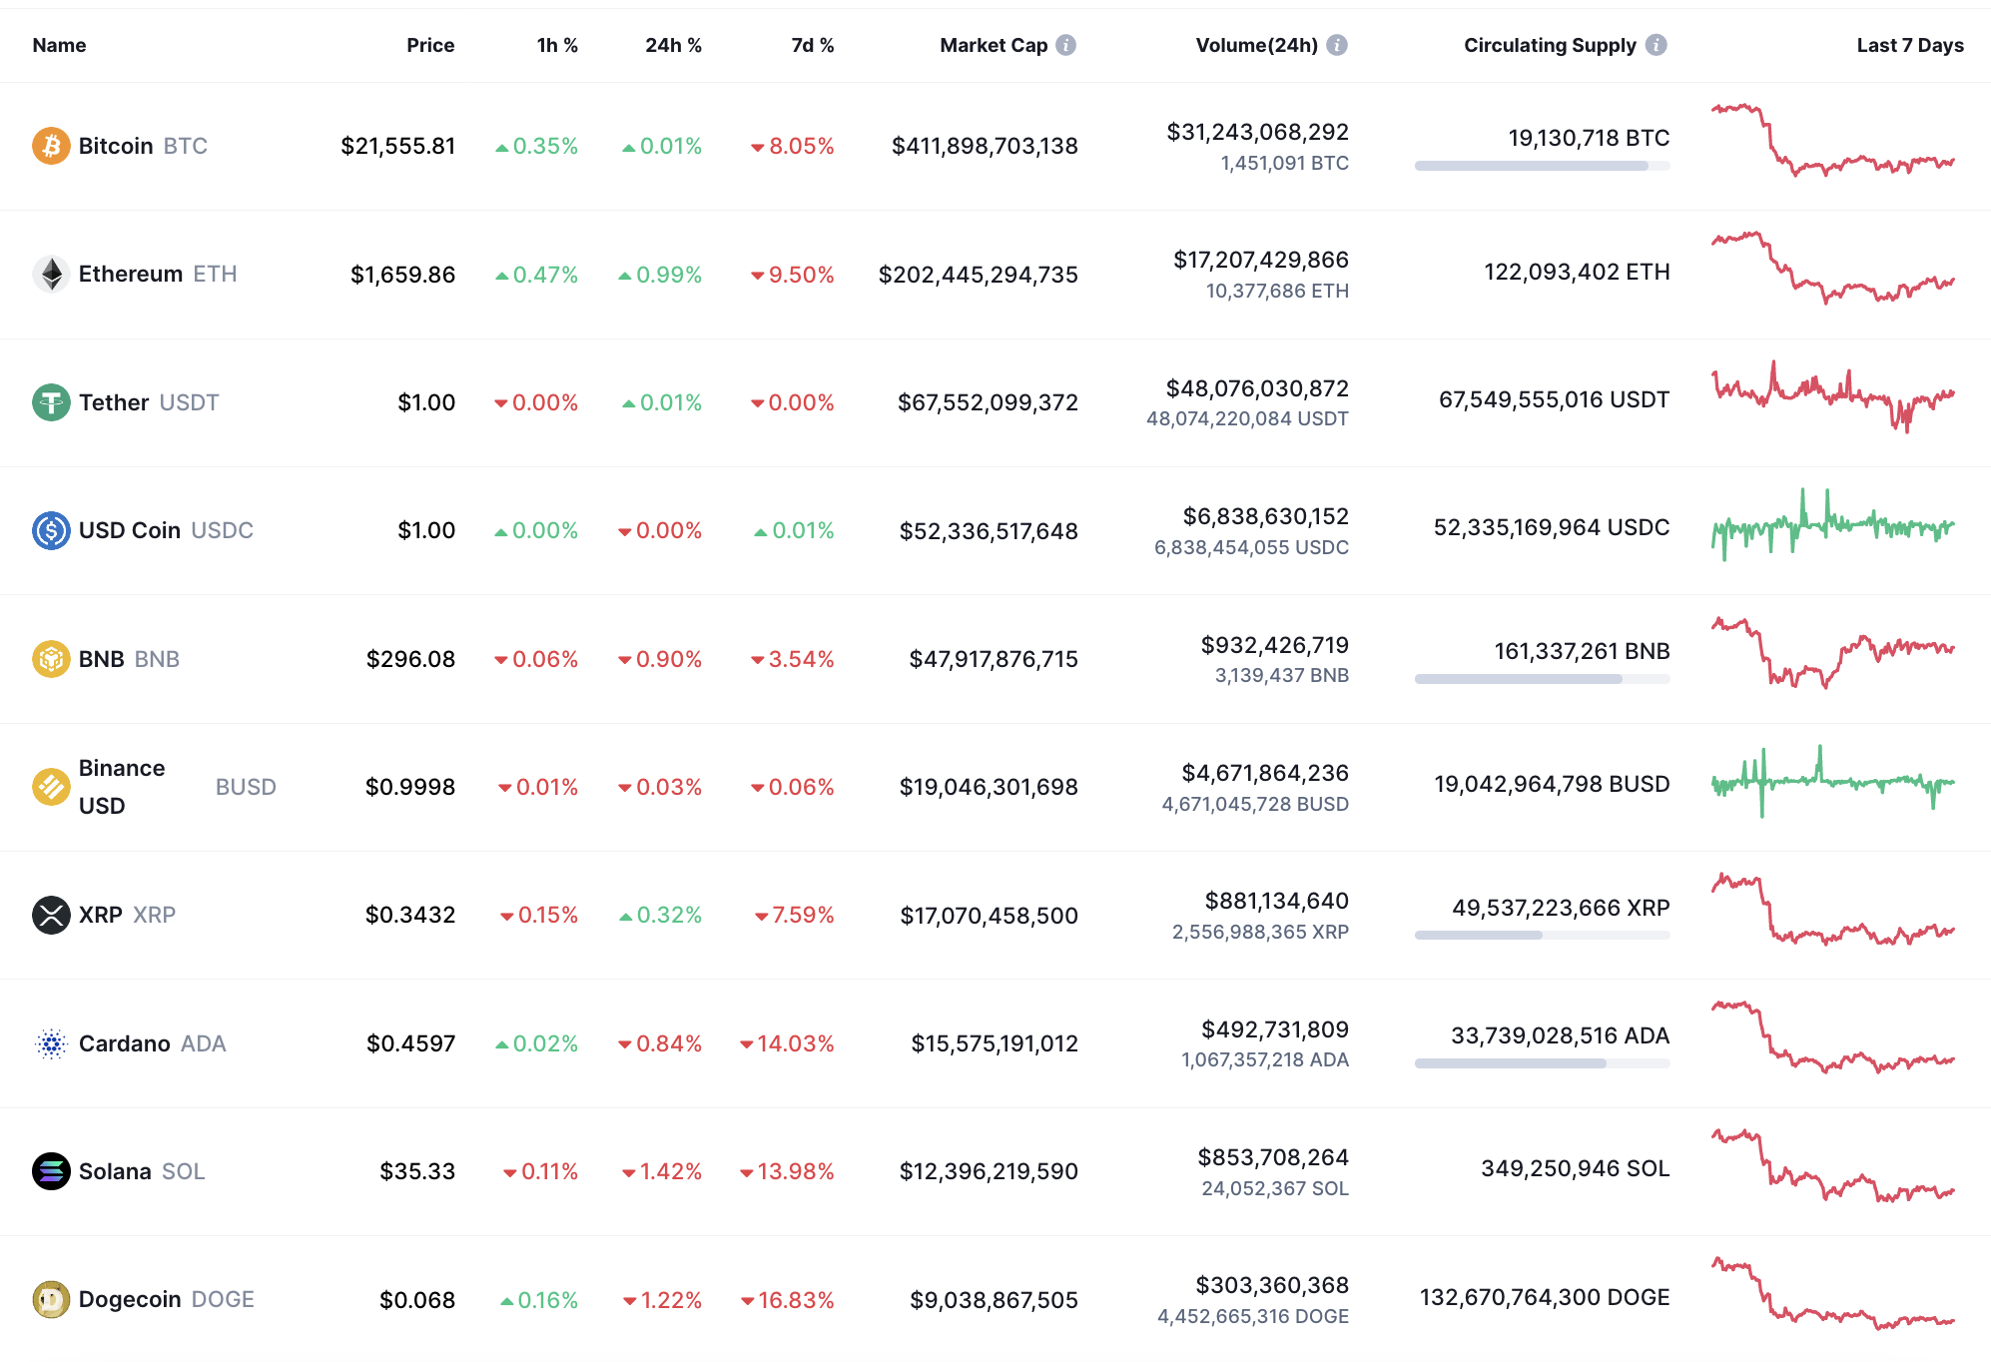Click the Cardano ADA logo

coord(49,1043)
